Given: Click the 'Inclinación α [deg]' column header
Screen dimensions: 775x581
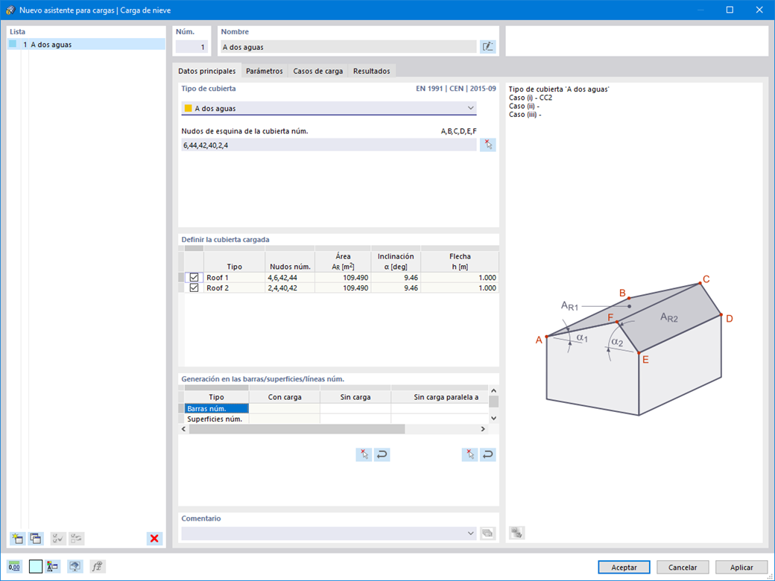Looking at the screenshot, I should click(x=396, y=261).
